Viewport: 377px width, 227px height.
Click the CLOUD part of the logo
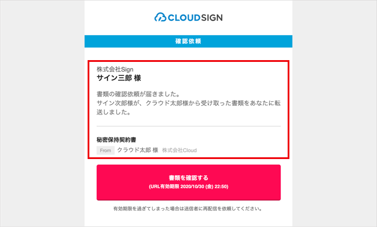[x=184, y=17]
